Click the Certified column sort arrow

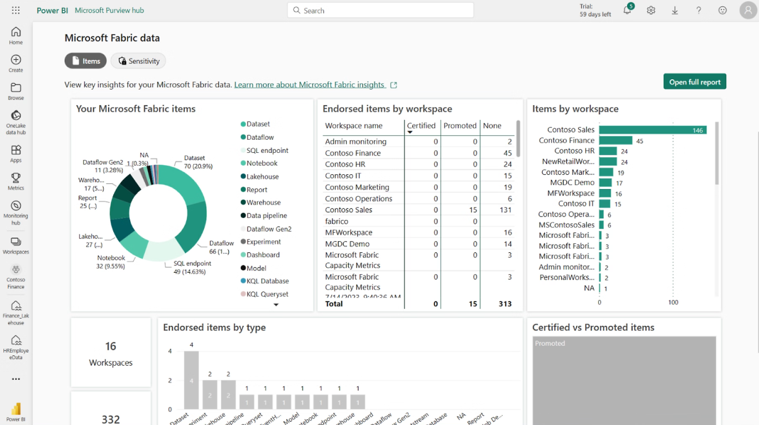410,132
